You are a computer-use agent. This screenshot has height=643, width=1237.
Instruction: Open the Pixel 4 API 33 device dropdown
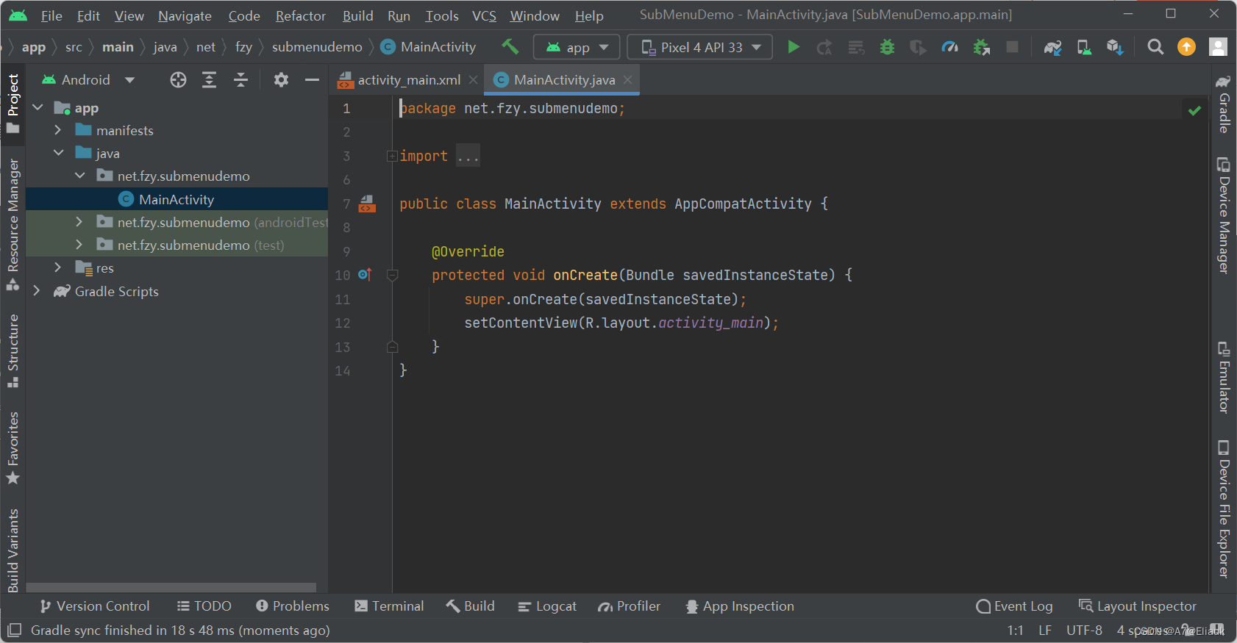(699, 47)
